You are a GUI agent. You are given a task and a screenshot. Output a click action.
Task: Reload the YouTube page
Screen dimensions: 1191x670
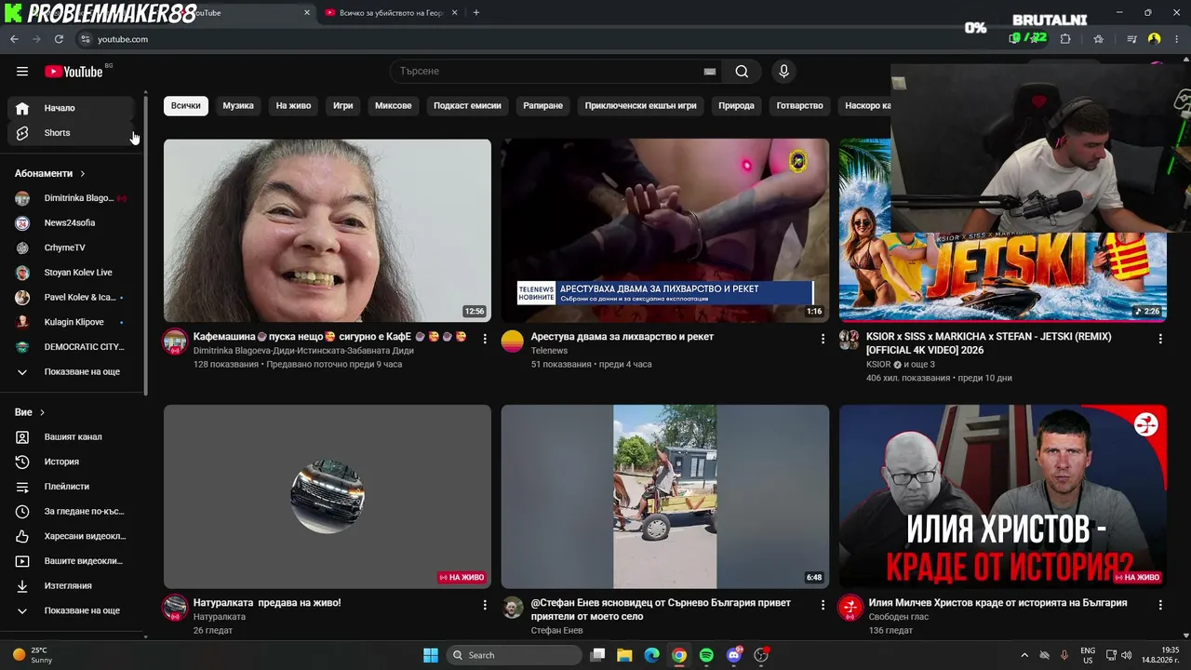click(x=59, y=39)
